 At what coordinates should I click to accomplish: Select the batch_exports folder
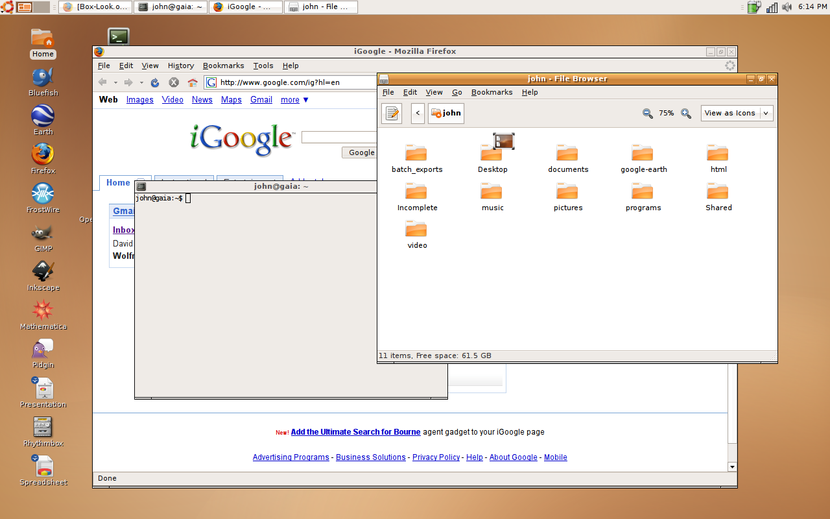tap(417, 159)
